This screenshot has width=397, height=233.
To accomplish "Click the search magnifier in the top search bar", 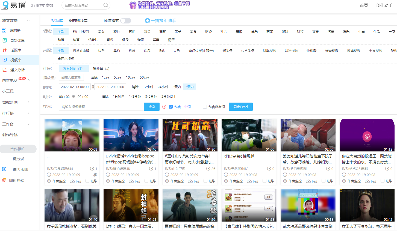I will [106, 5].
